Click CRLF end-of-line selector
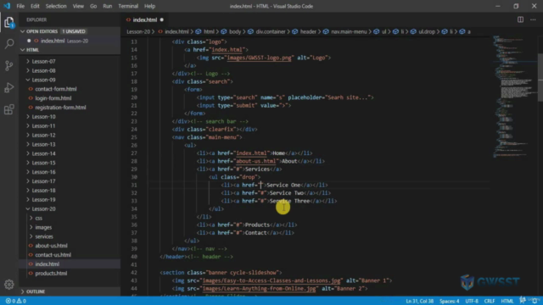Viewport: 543px width, 305px height. tap(490, 302)
